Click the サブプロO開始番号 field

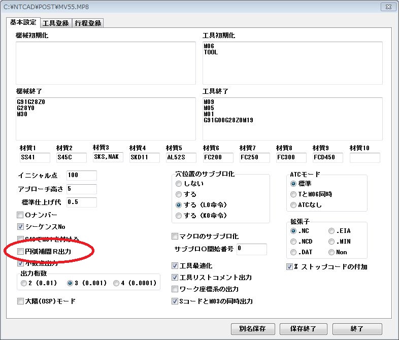tap(252, 249)
